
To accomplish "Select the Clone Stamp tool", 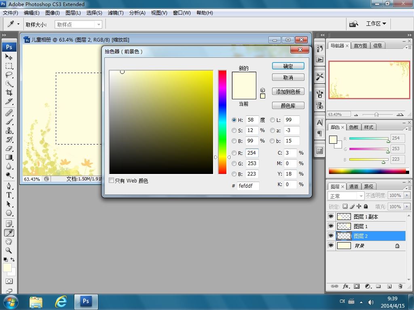I will 9,130.
